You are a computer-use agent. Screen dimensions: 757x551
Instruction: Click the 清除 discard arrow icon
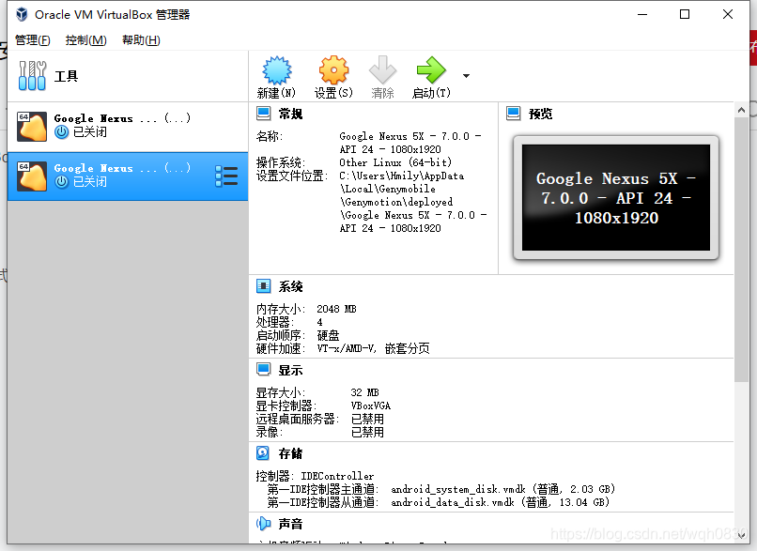[382, 70]
